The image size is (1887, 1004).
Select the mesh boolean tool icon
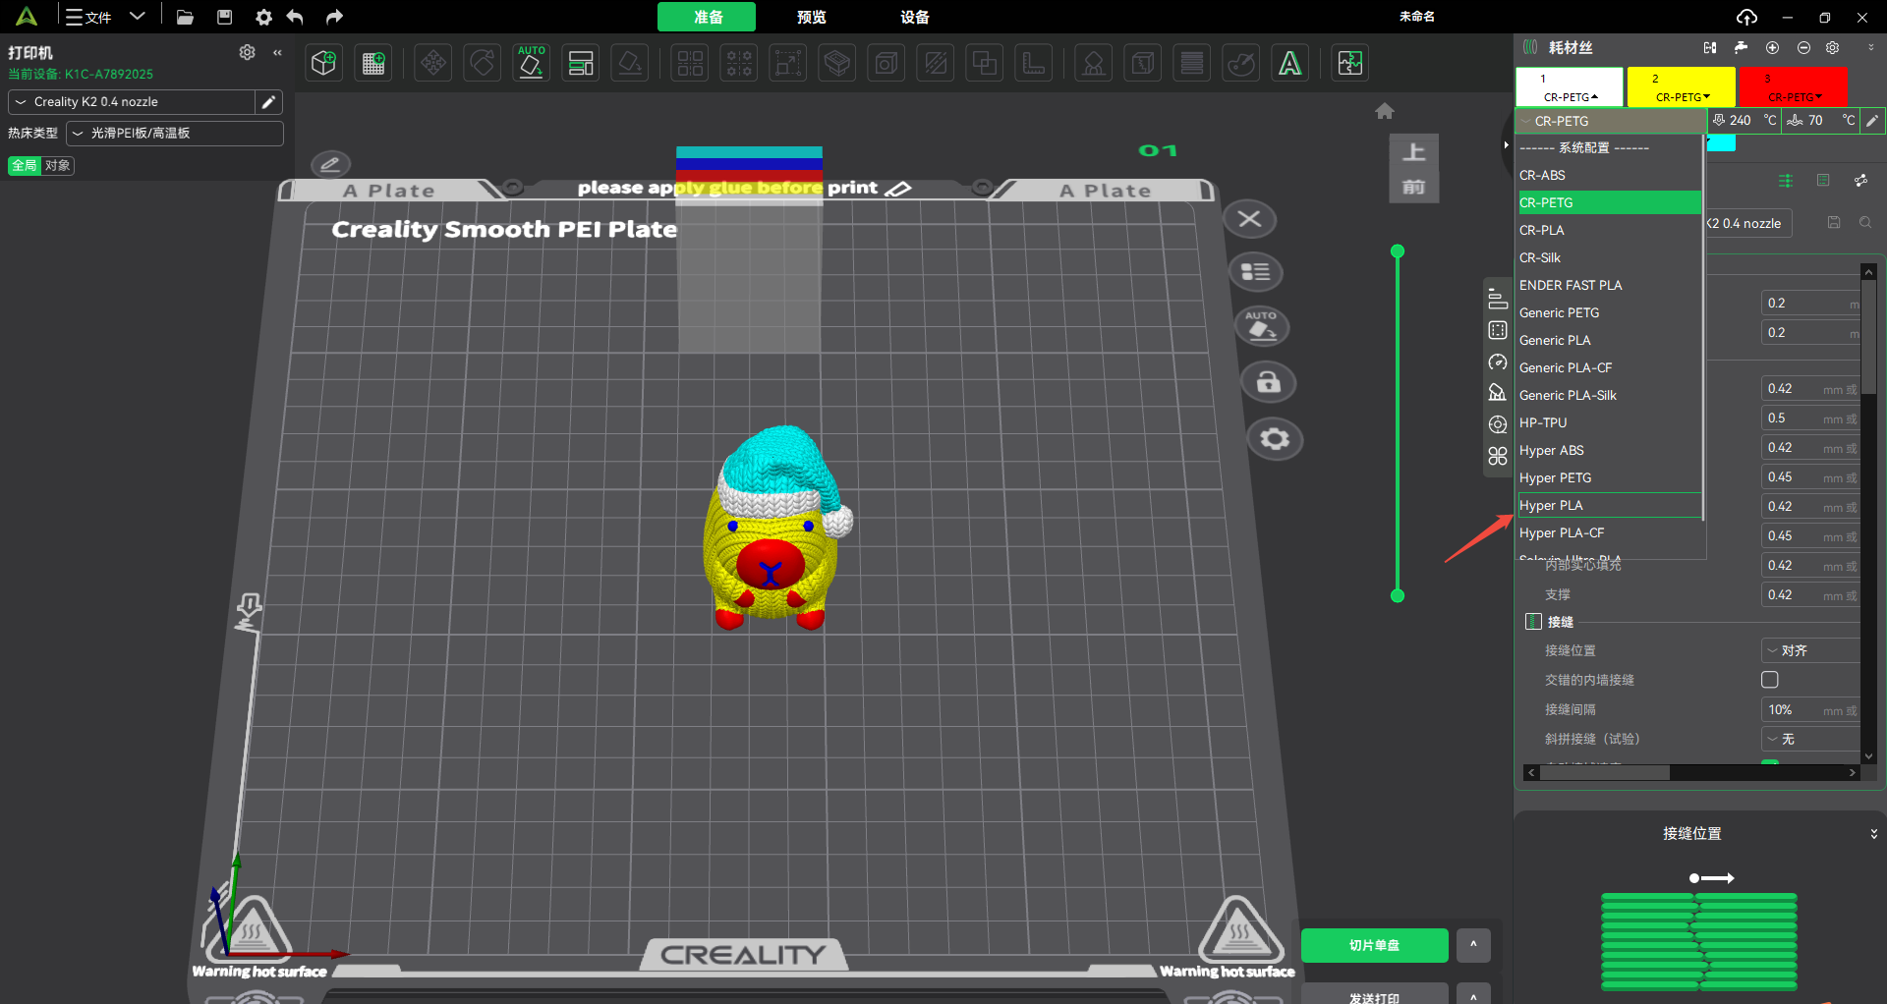(984, 64)
